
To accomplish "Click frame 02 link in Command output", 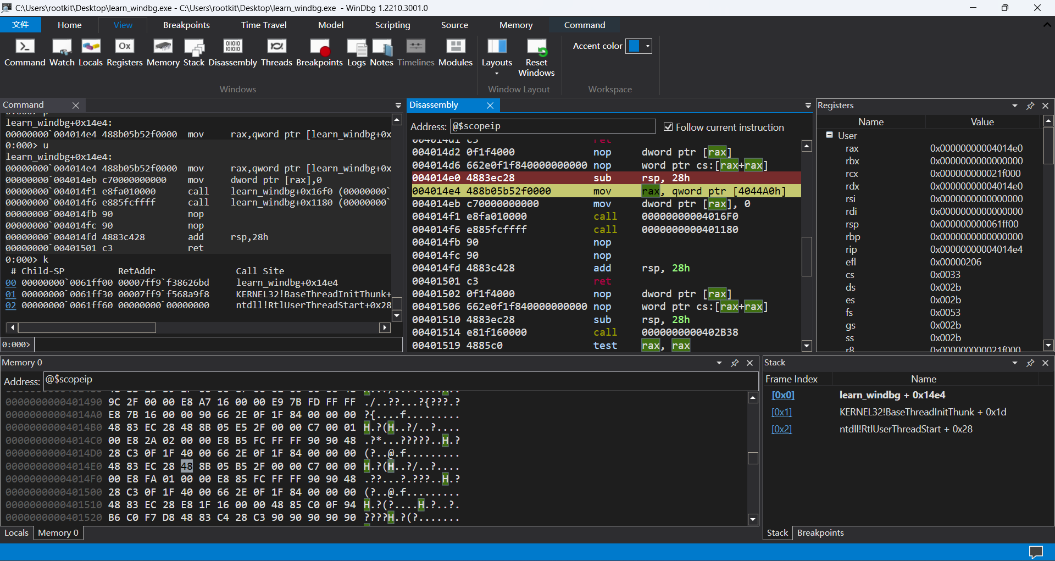I will pos(11,306).
